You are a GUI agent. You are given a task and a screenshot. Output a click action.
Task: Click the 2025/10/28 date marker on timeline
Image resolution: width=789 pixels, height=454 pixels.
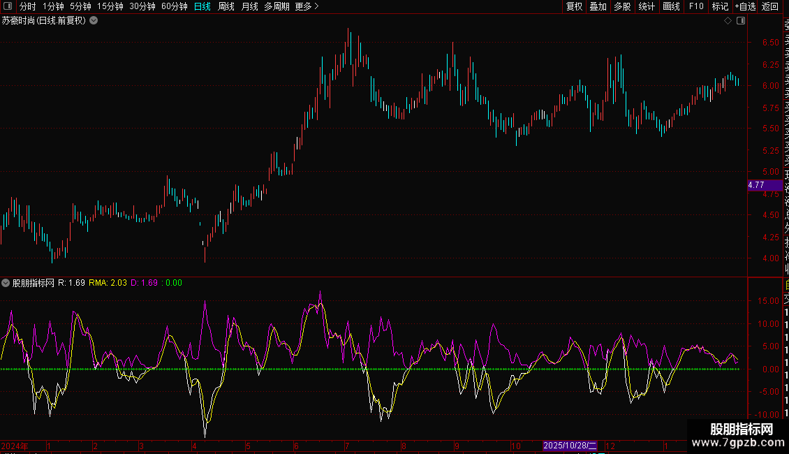pos(570,446)
